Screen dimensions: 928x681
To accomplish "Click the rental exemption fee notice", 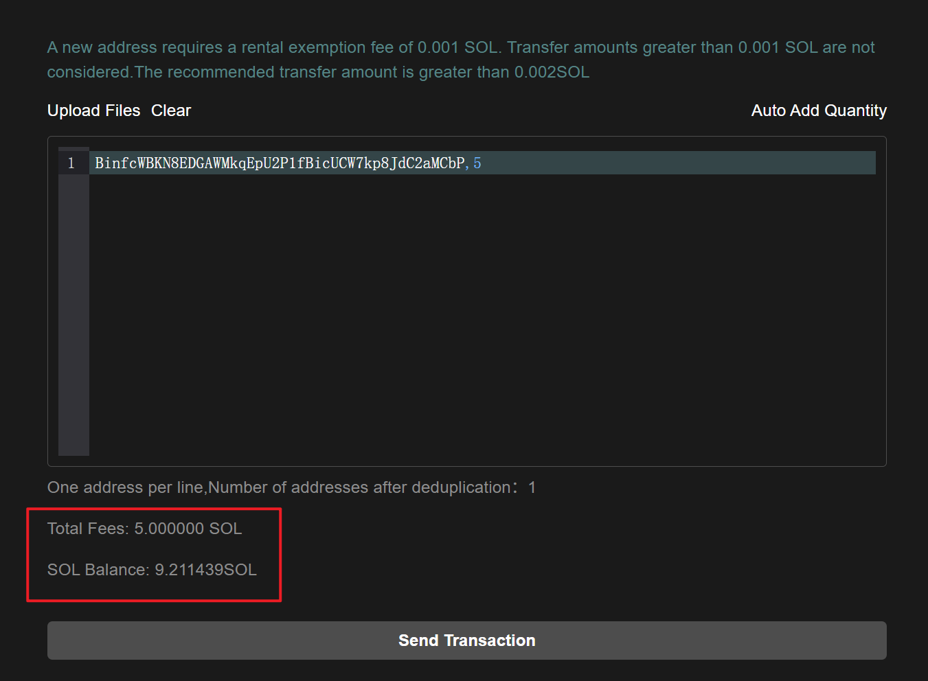I will [273, 47].
